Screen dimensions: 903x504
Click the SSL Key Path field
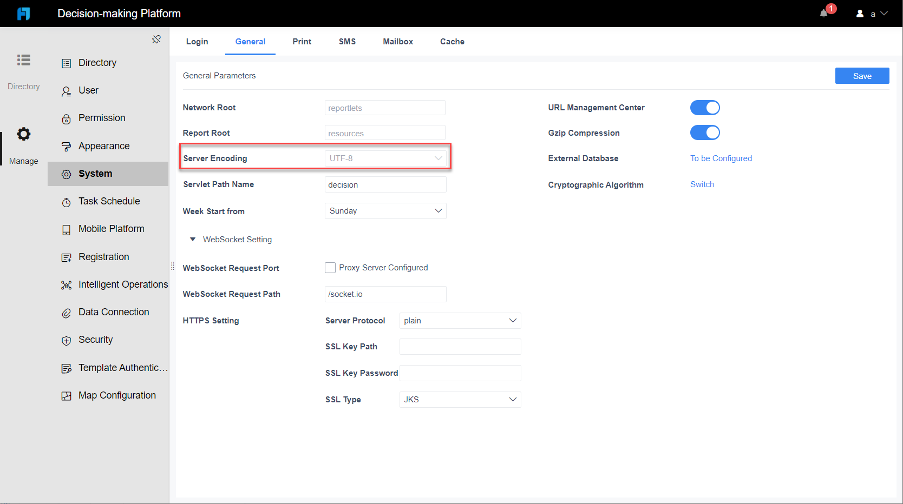[x=460, y=347]
